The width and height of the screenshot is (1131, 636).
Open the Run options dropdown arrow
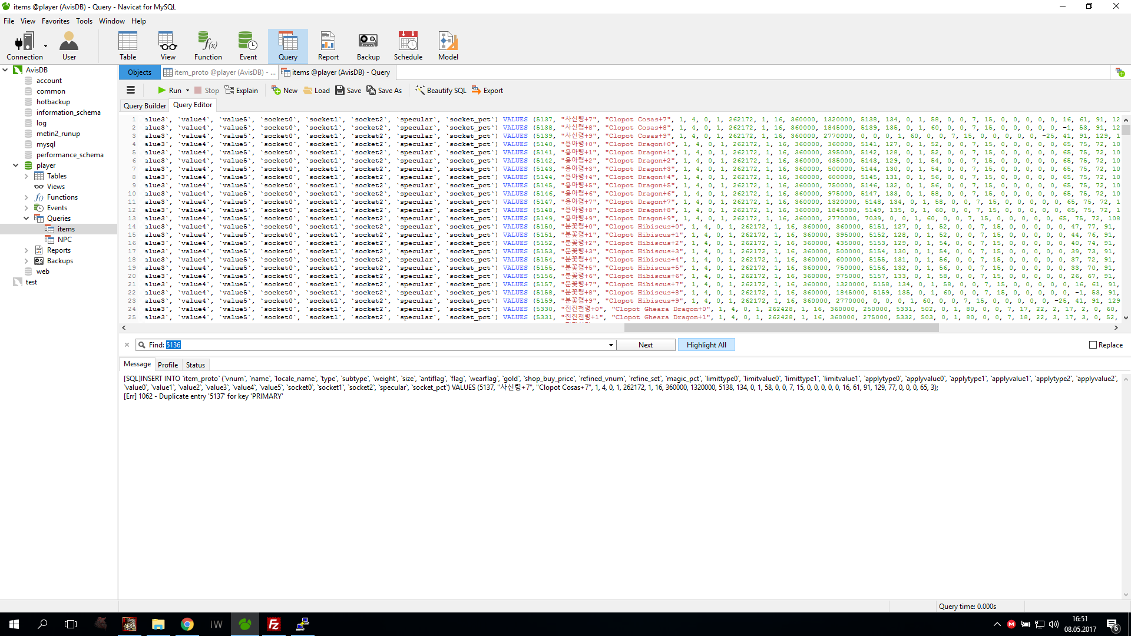point(187,91)
